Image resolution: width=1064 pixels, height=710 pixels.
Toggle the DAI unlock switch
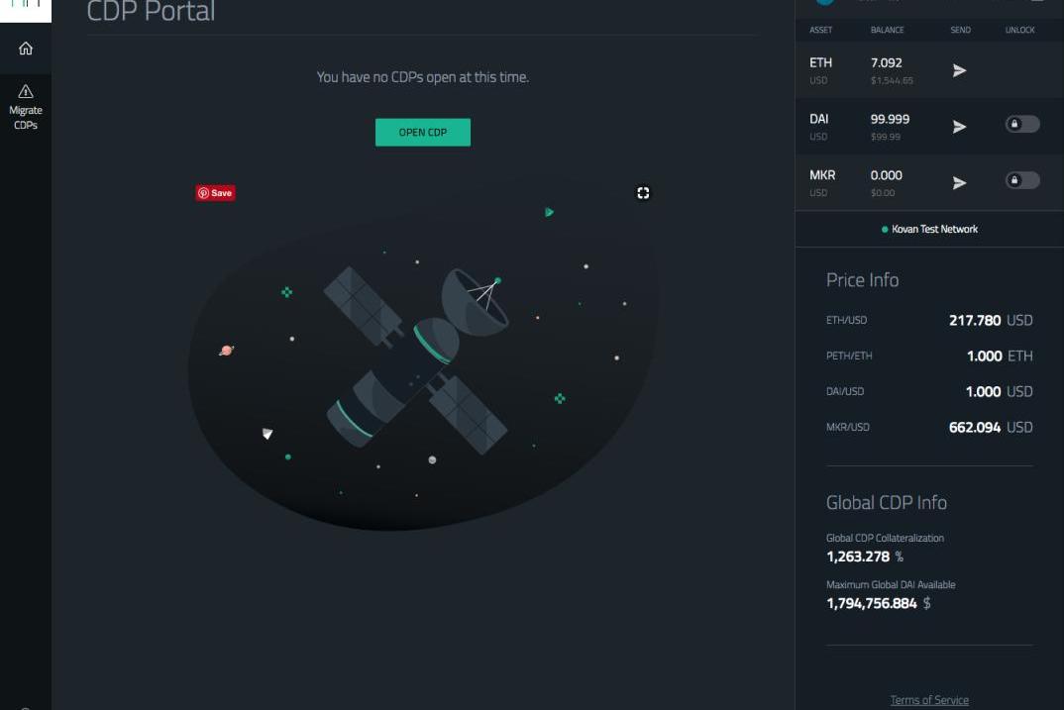tap(1022, 124)
